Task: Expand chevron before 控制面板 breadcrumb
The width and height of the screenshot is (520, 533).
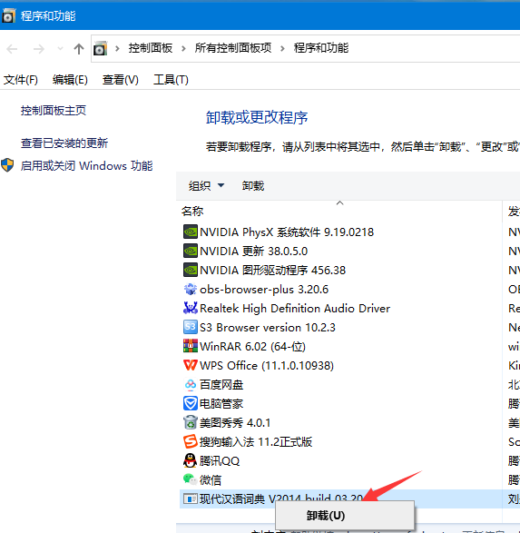Action: click(x=117, y=49)
